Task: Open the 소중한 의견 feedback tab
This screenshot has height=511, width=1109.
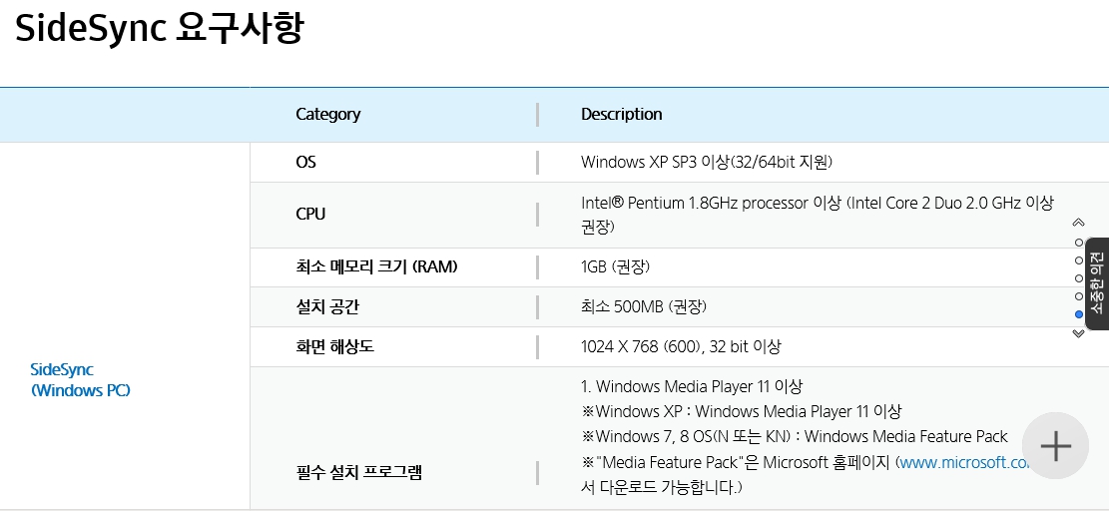Action: 1097,283
